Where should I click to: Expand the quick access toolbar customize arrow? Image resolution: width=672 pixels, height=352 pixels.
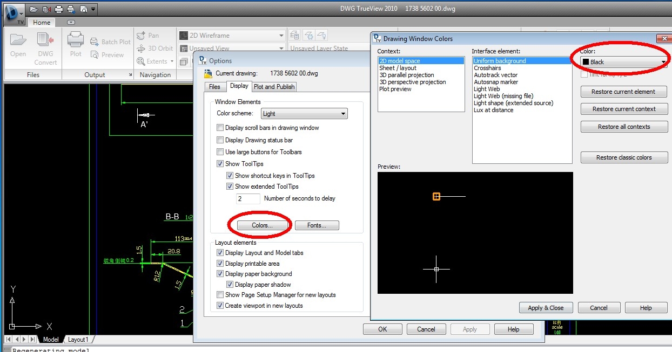click(93, 9)
